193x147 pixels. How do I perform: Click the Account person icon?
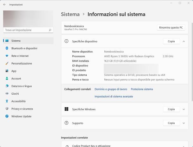click(x=7, y=78)
